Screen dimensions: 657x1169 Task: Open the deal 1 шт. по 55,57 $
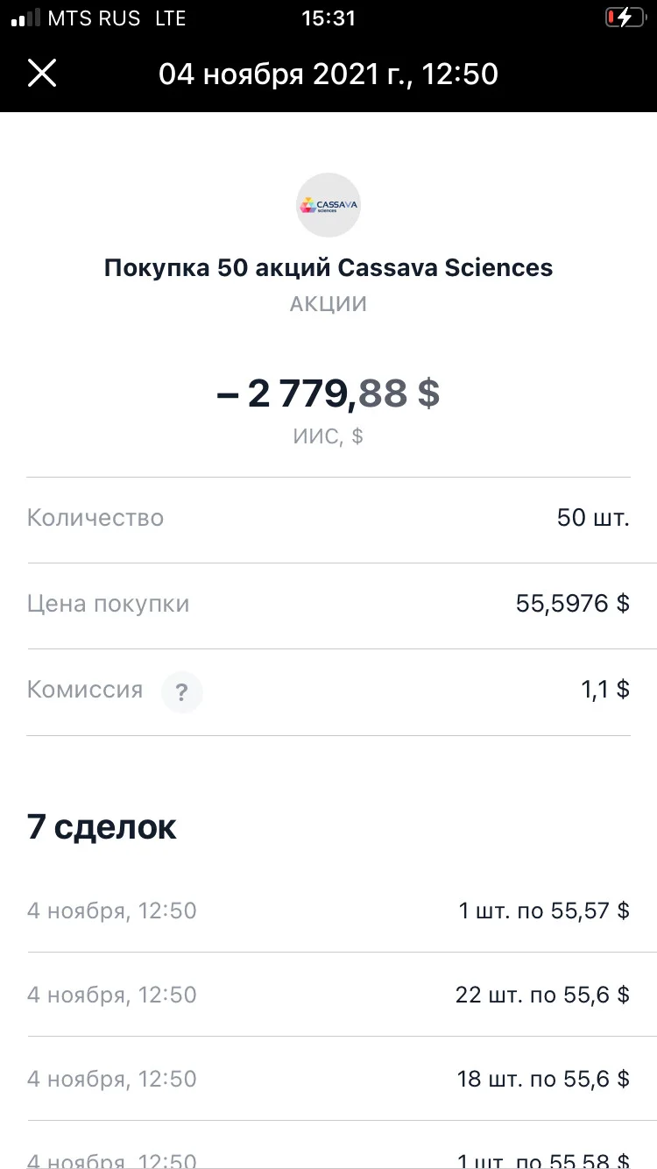pyautogui.click(x=328, y=910)
